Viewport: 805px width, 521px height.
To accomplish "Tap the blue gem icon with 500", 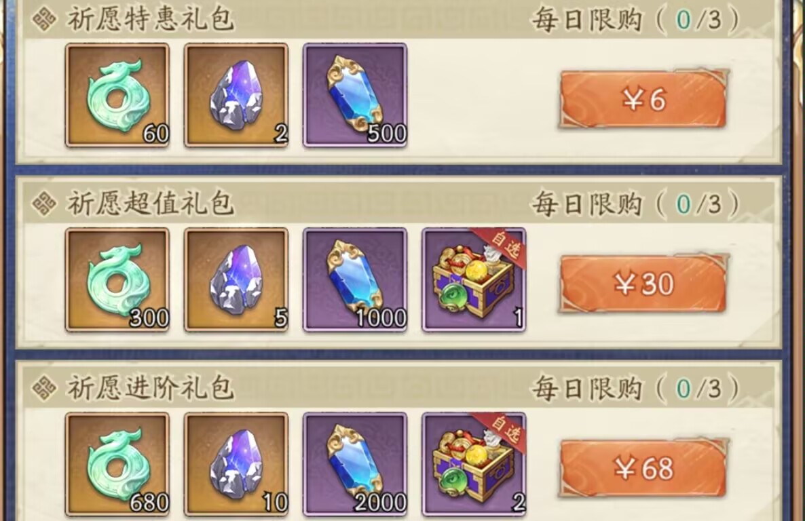I will [x=355, y=96].
